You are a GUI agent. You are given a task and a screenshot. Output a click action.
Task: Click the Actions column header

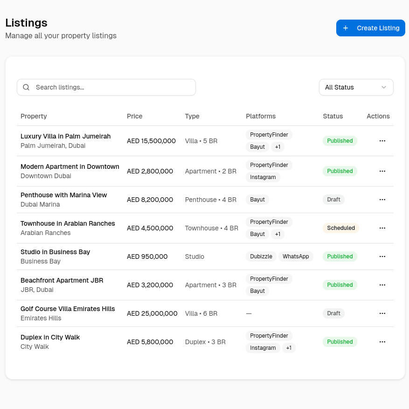(378, 116)
